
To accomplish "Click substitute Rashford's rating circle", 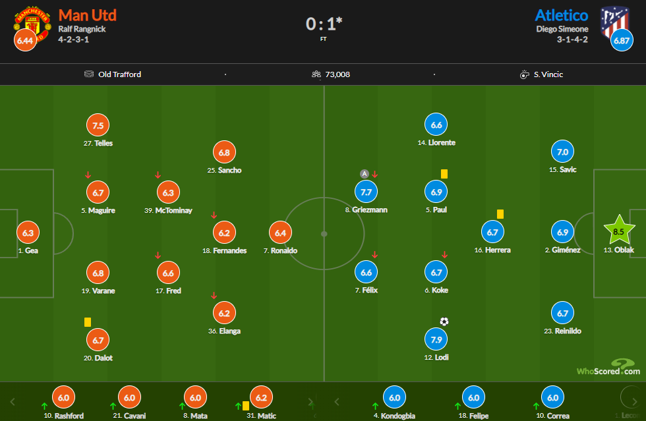I will click(x=63, y=398).
